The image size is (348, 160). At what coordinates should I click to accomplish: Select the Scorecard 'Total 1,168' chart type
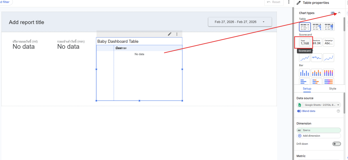(305, 42)
